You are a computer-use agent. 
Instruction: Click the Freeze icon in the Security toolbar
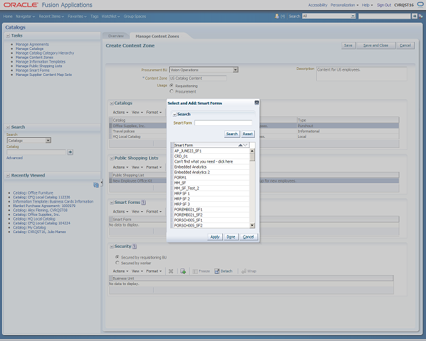coord(195,271)
